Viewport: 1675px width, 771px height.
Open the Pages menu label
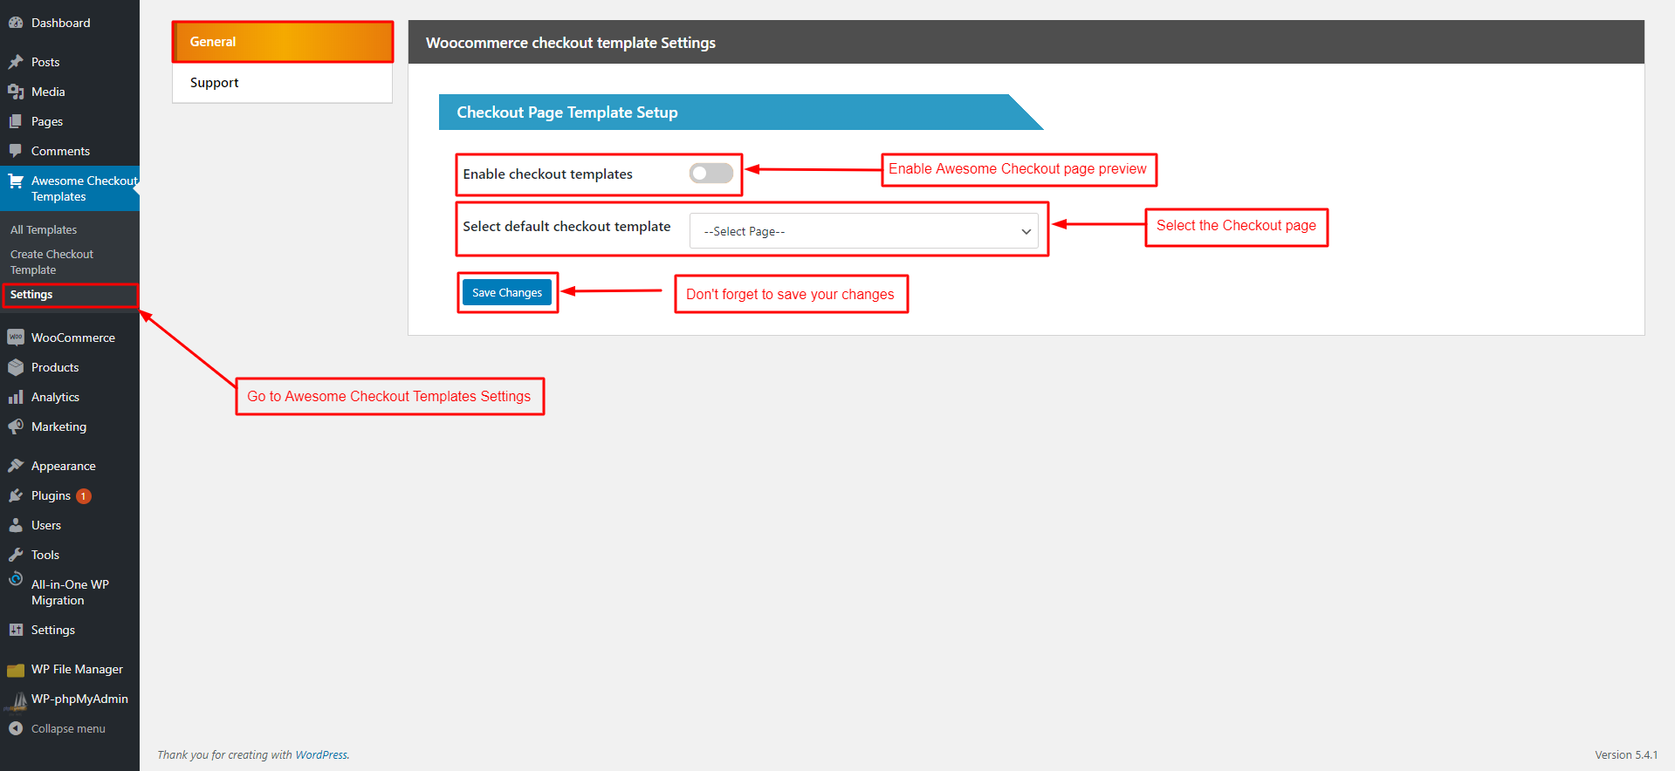coord(47,121)
